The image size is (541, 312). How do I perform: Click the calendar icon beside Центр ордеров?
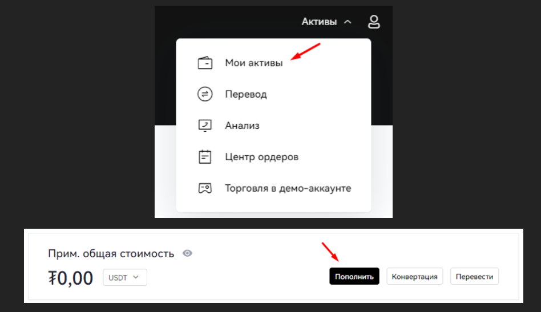point(205,157)
